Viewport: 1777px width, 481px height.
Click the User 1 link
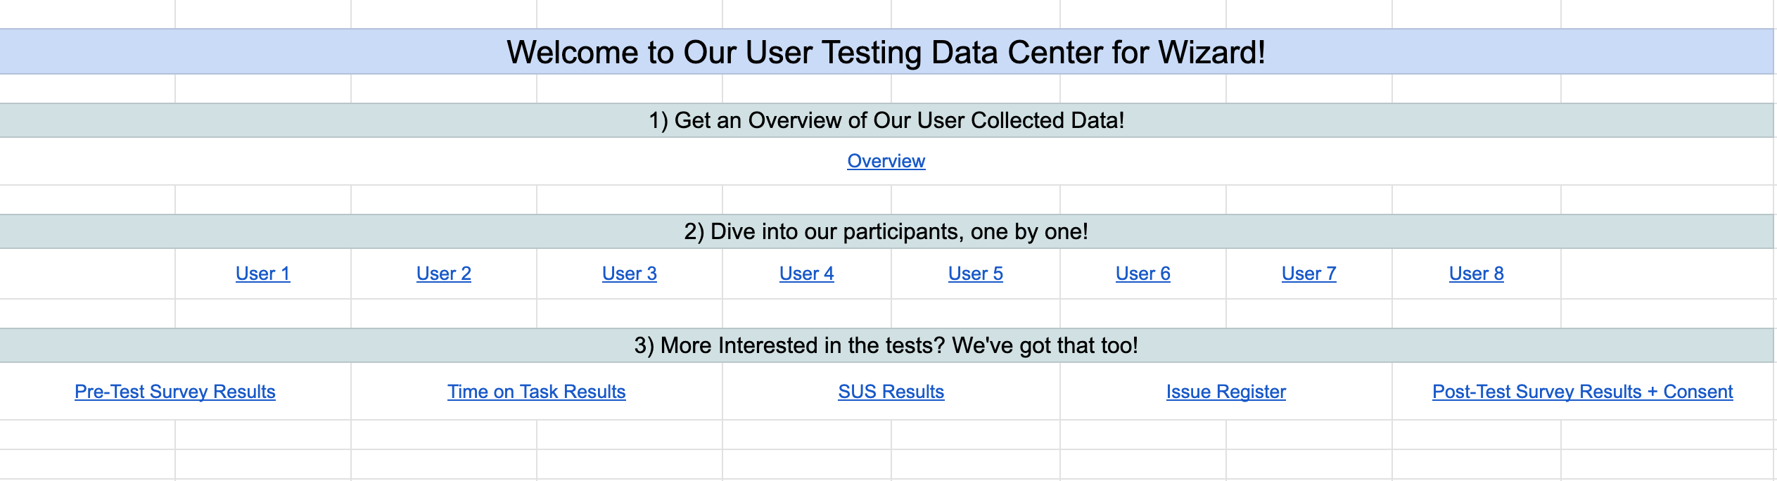coord(262,274)
